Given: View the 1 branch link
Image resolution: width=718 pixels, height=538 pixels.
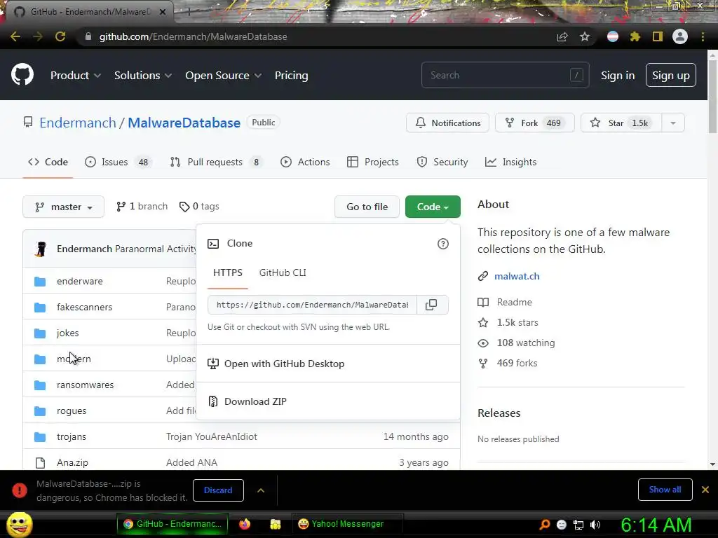Looking at the screenshot, I should pos(142,207).
